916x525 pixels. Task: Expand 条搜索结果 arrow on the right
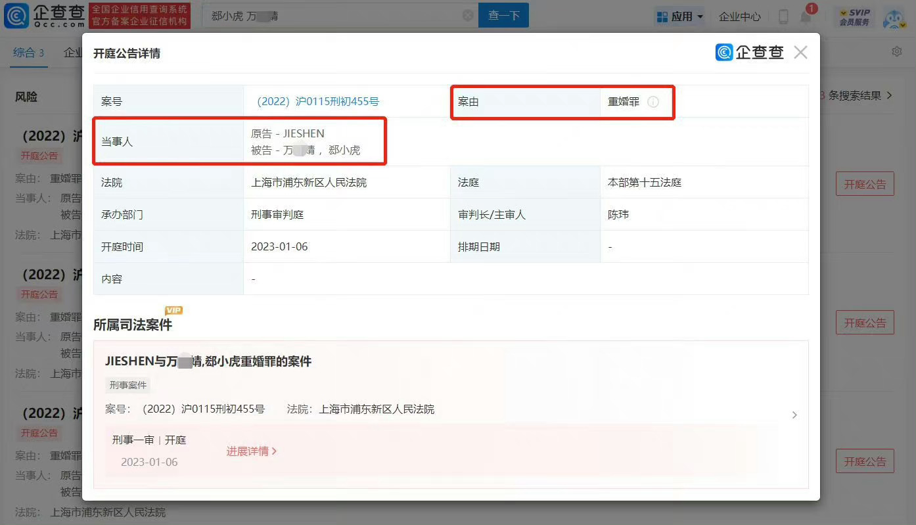(889, 96)
